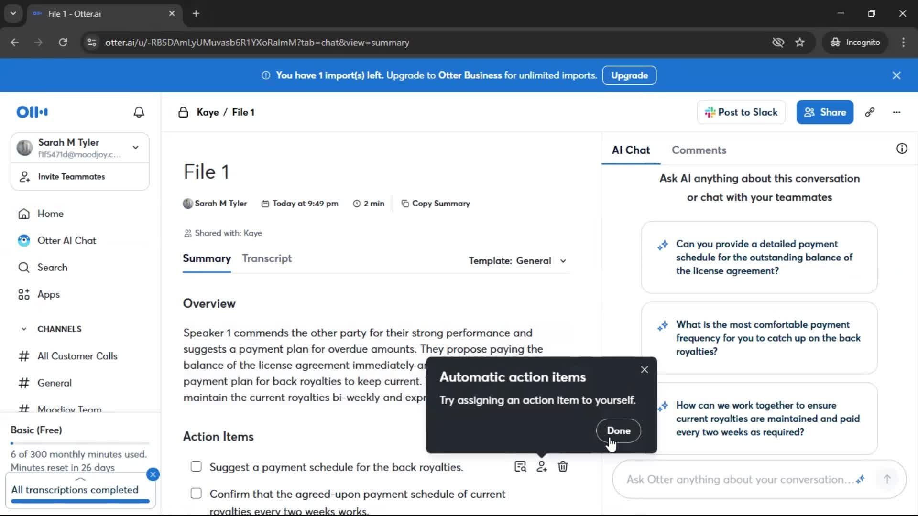Switch to the Transcript tab
Image resolution: width=918 pixels, height=516 pixels.
point(267,258)
